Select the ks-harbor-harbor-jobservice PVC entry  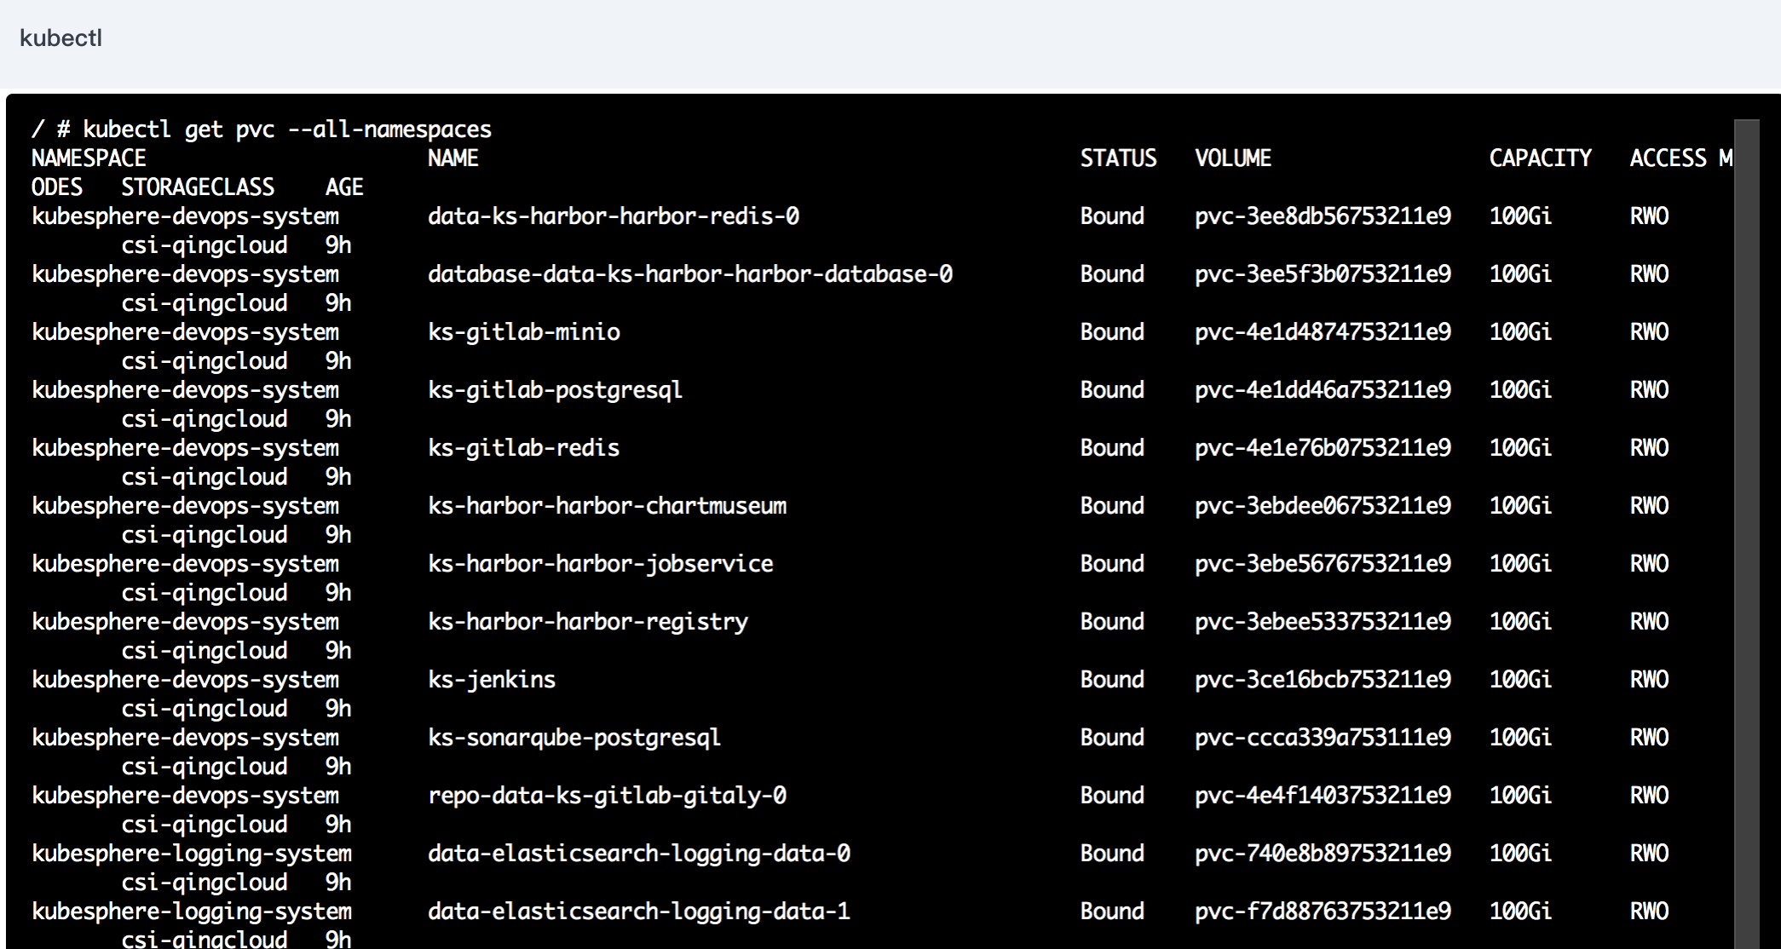click(600, 563)
